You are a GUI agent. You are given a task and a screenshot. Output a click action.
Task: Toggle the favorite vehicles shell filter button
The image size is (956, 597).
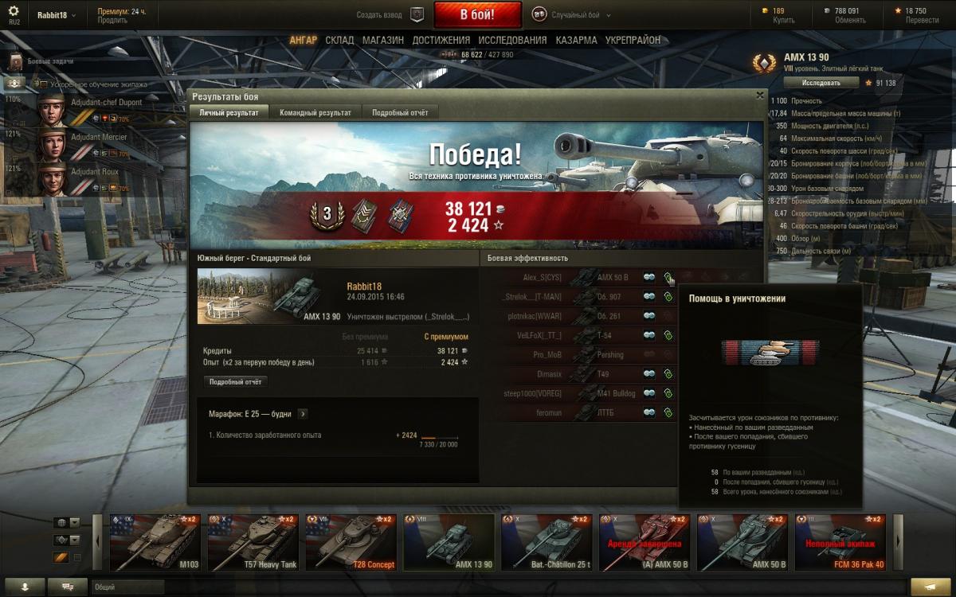point(61,557)
